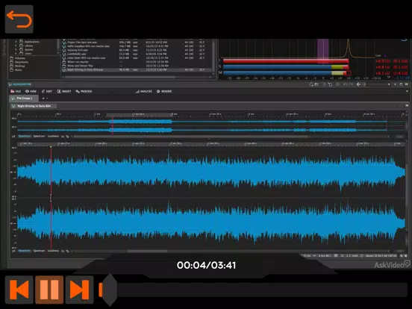Click the overview horizontal scrollbar
Viewport: 412px width, 309px height.
pyautogui.click(x=191, y=137)
